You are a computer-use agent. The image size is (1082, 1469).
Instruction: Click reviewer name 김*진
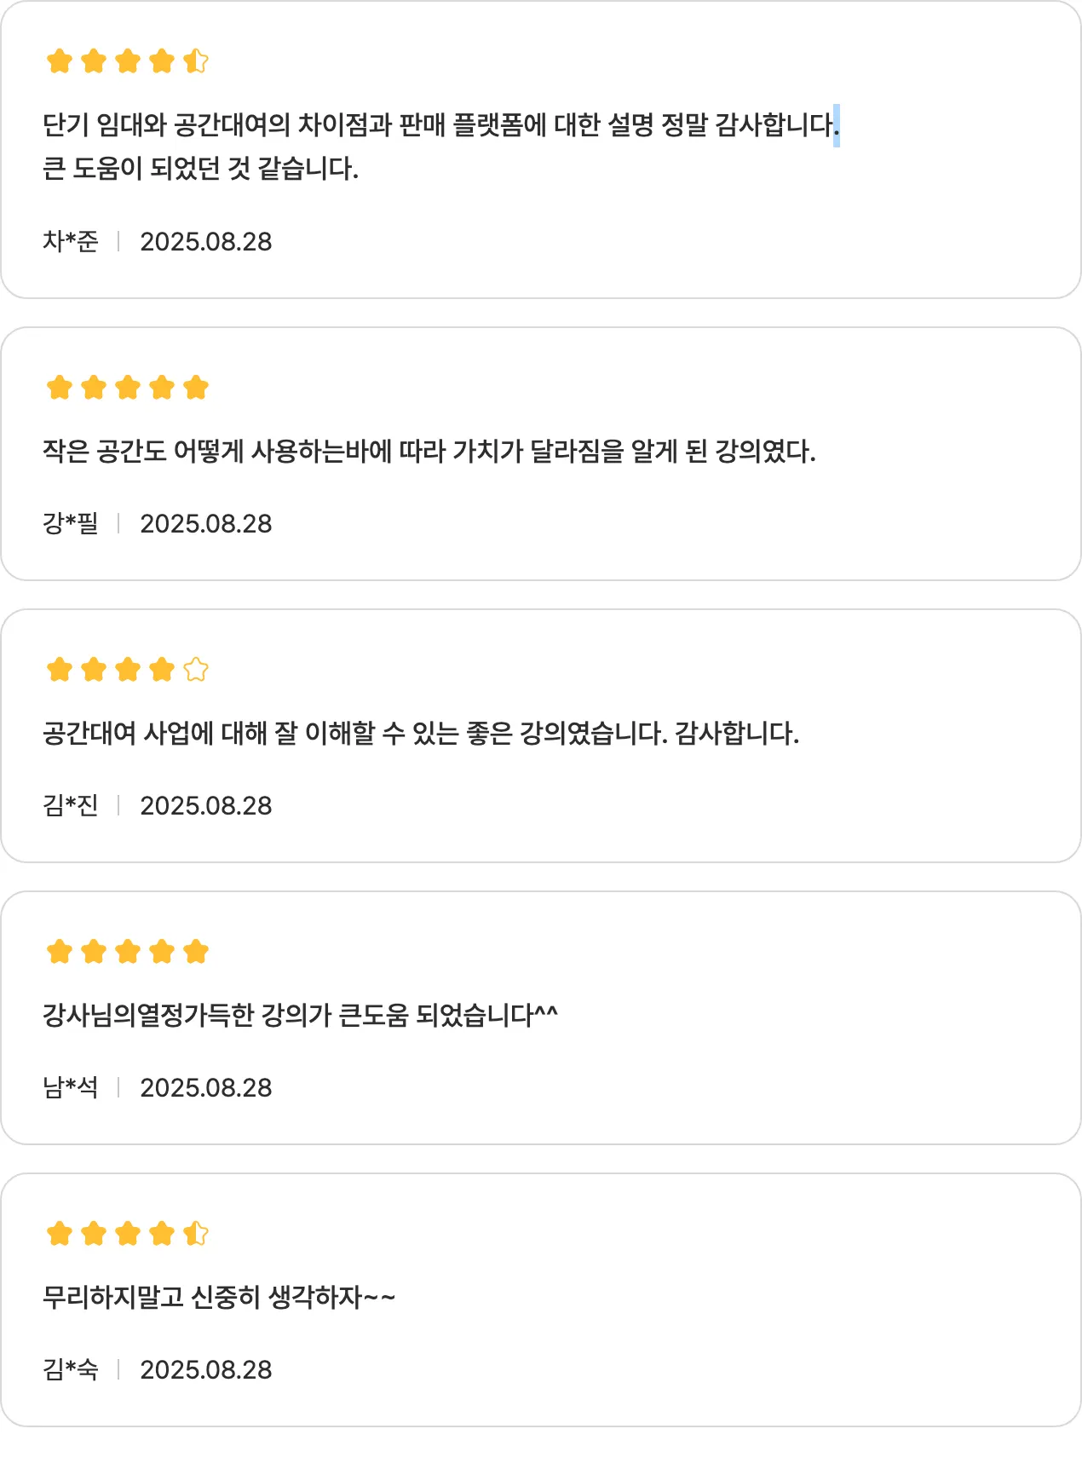click(x=71, y=806)
